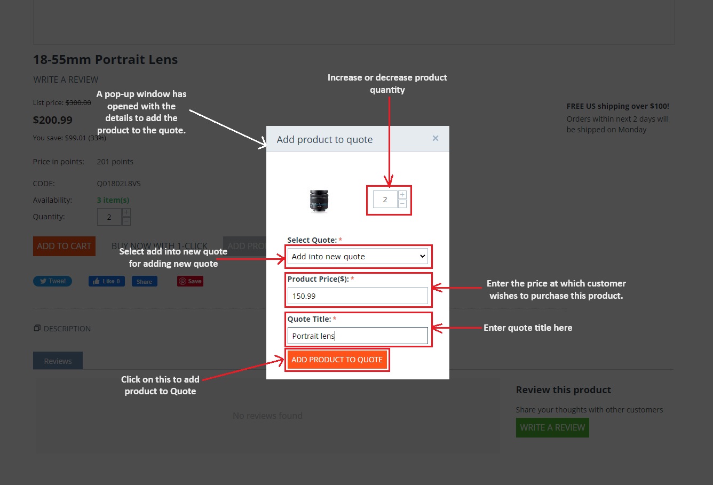Click ADD PRODUCT TO QUOTE button
Screen dimensions: 713x485
pyautogui.click(x=337, y=360)
